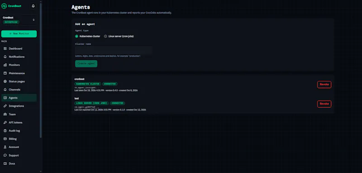Select Agents in the sidebar
The width and height of the screenshot is (362, 173).
pos(19,98)
